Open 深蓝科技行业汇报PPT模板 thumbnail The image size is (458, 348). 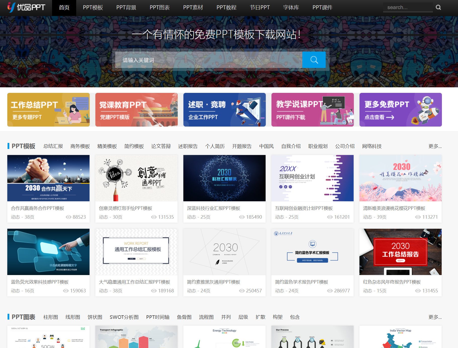224,178
